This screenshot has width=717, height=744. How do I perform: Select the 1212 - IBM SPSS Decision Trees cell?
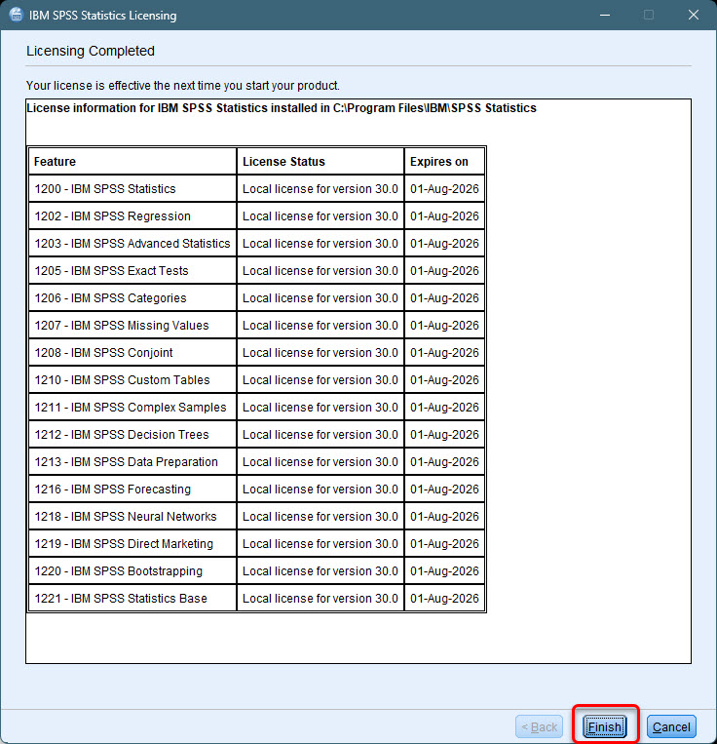coord(132,434)
